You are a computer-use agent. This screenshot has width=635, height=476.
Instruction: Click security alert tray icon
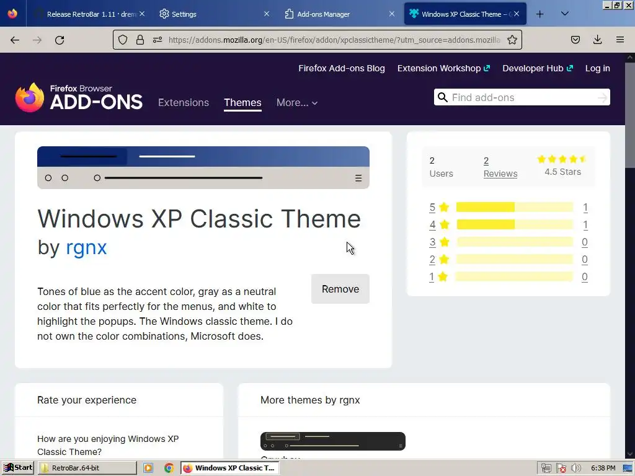561,469
